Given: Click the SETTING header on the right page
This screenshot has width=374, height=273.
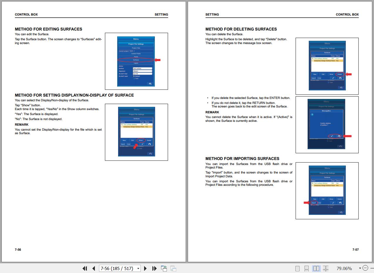Looking at the screenshot, I should tap(212, 14).
